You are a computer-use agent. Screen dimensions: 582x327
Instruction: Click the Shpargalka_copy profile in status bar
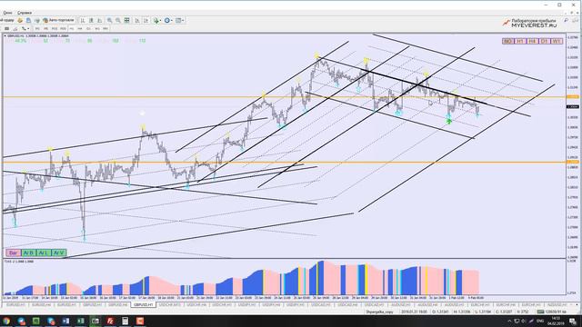pos(379,312)
